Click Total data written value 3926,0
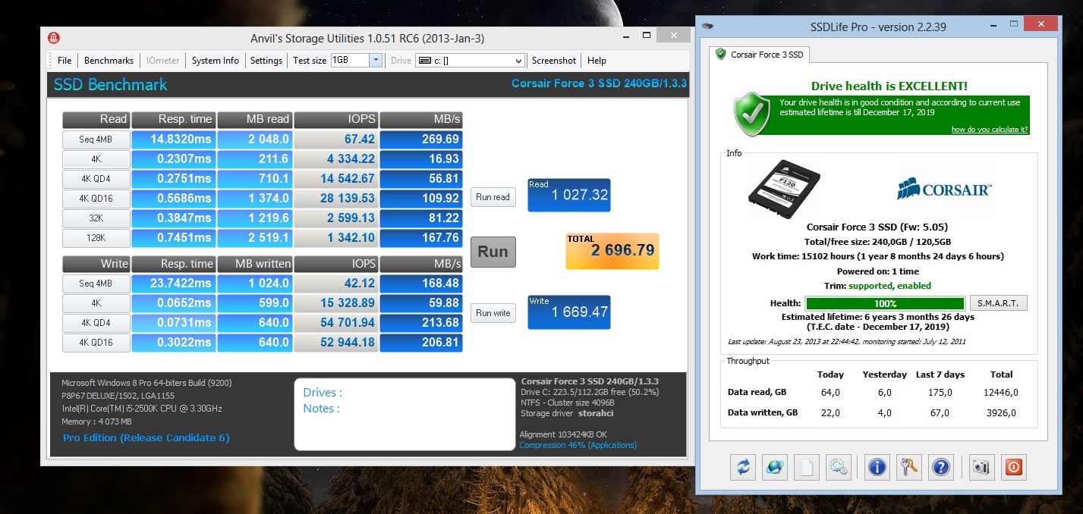The image size is (1083, 514). [x=1002, y=413]
